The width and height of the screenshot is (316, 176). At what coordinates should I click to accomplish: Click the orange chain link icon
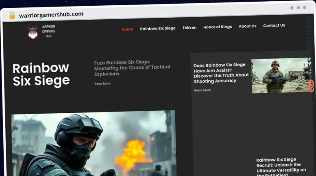click(311, 86)
